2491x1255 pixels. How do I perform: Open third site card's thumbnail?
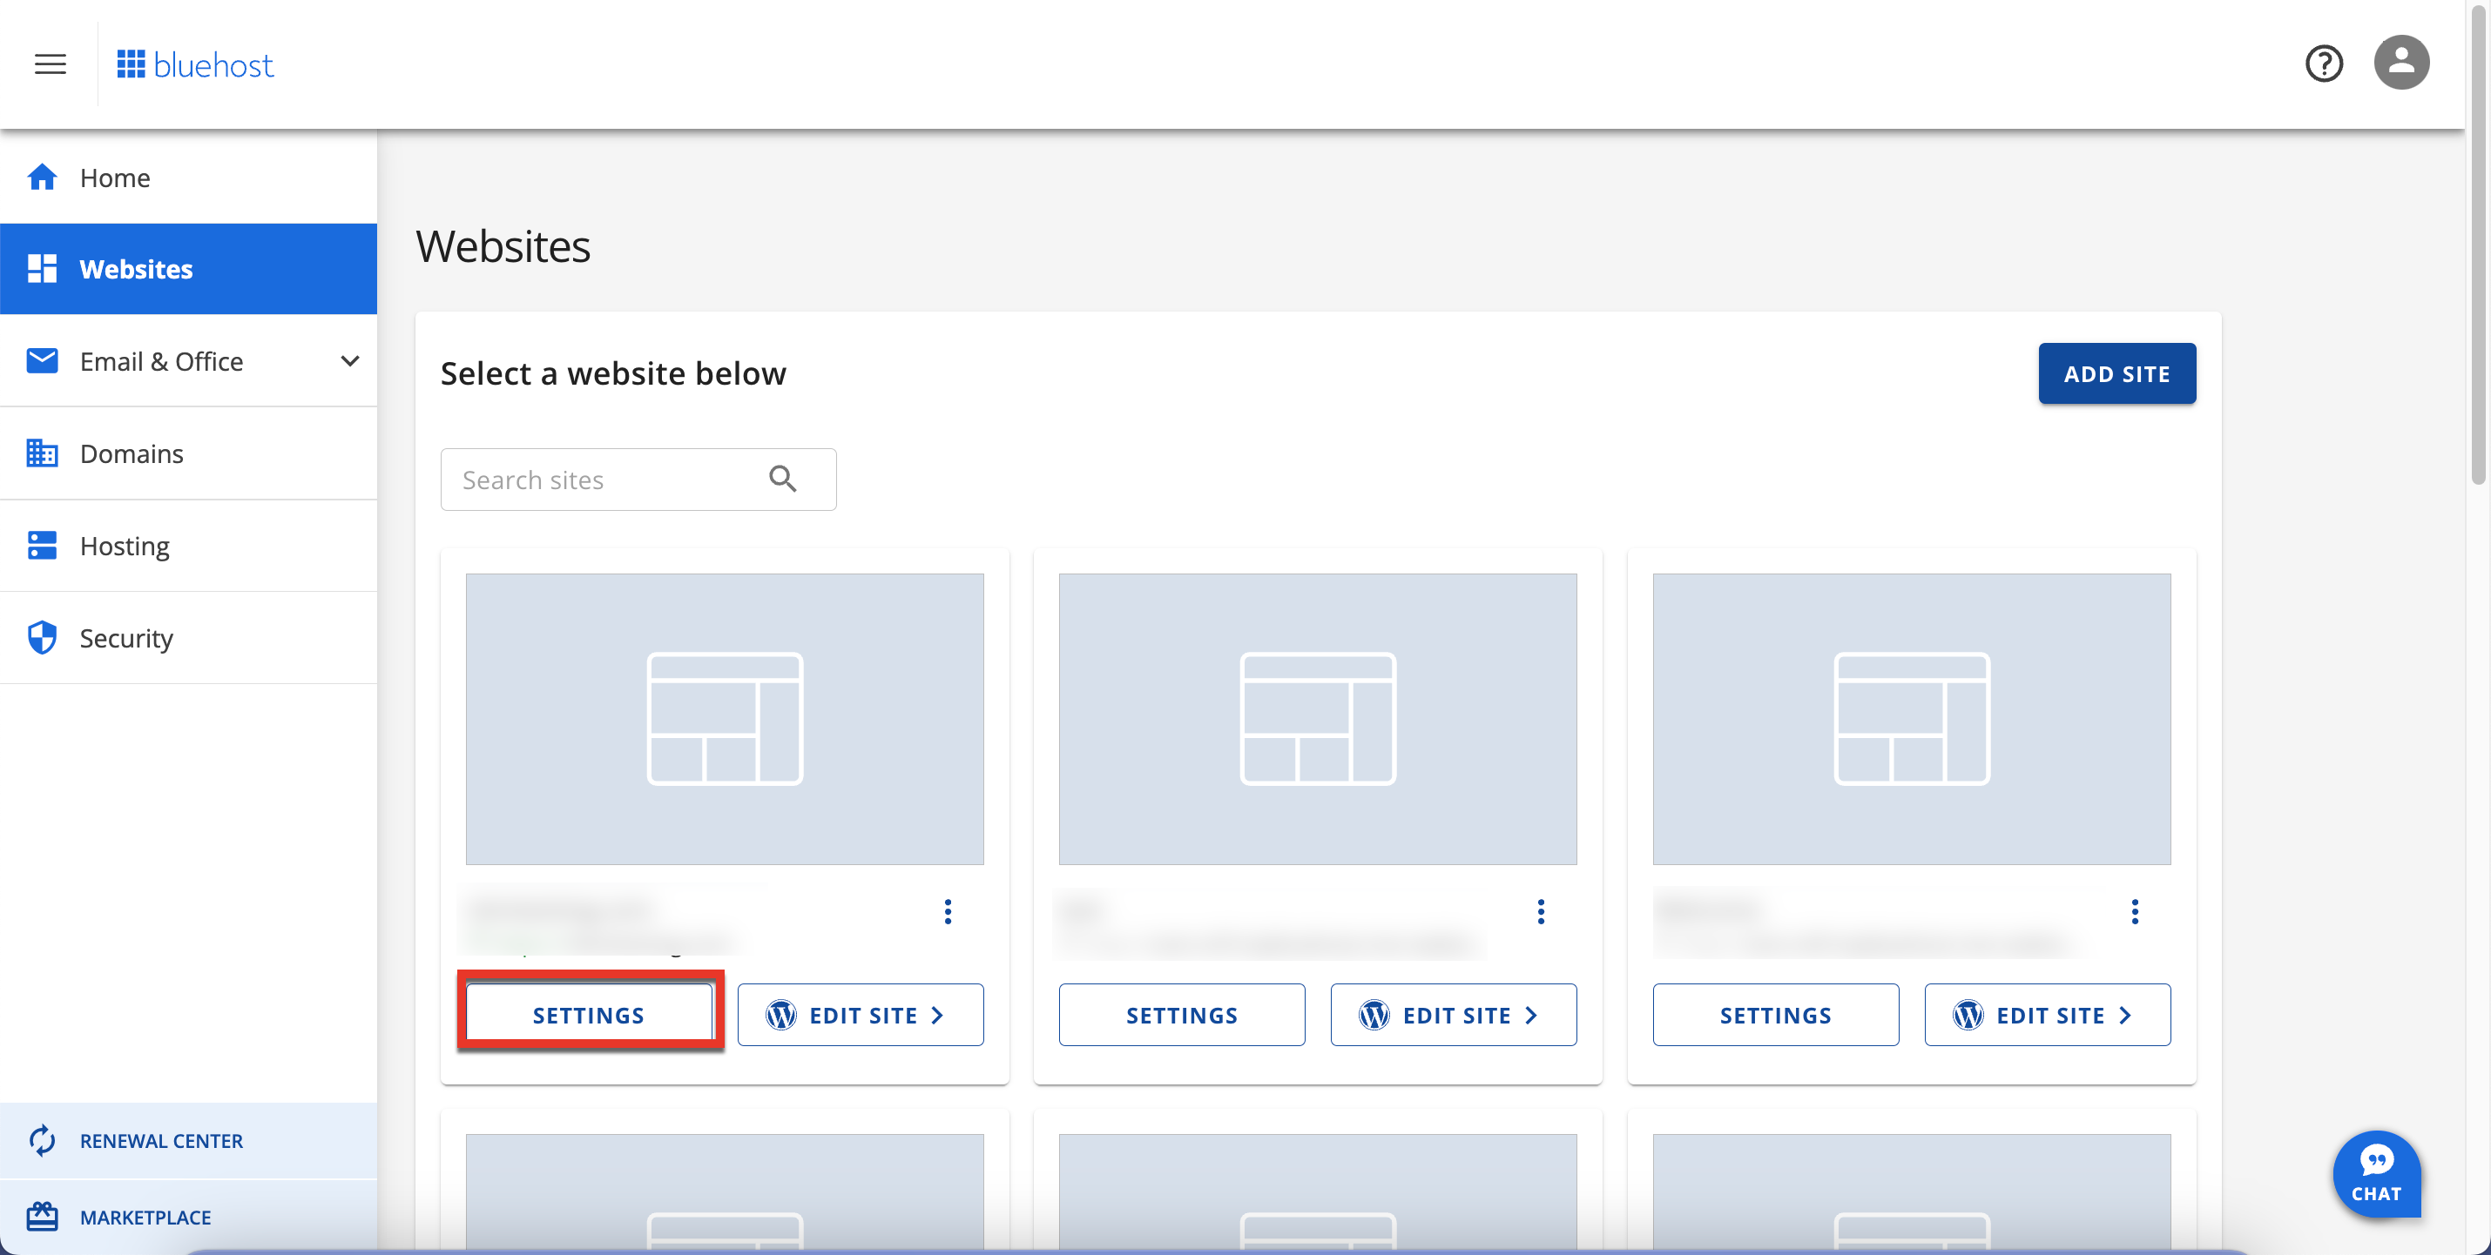(1911, 719)
